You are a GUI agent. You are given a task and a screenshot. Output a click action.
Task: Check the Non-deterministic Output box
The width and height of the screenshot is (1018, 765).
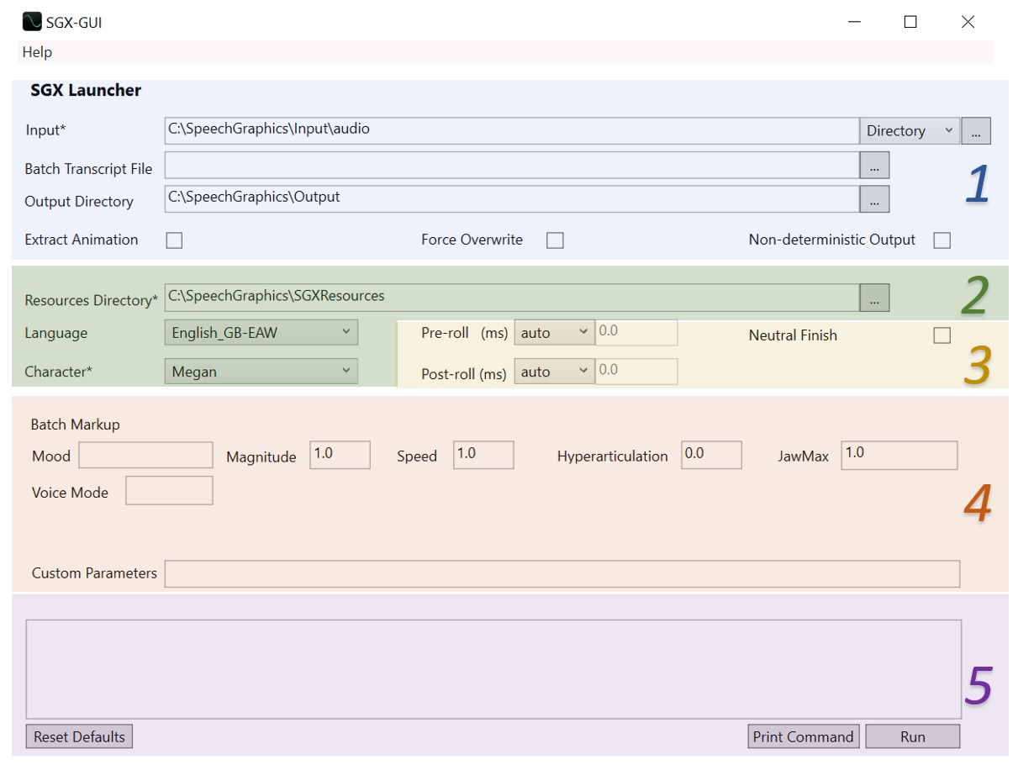click(942, 240)
